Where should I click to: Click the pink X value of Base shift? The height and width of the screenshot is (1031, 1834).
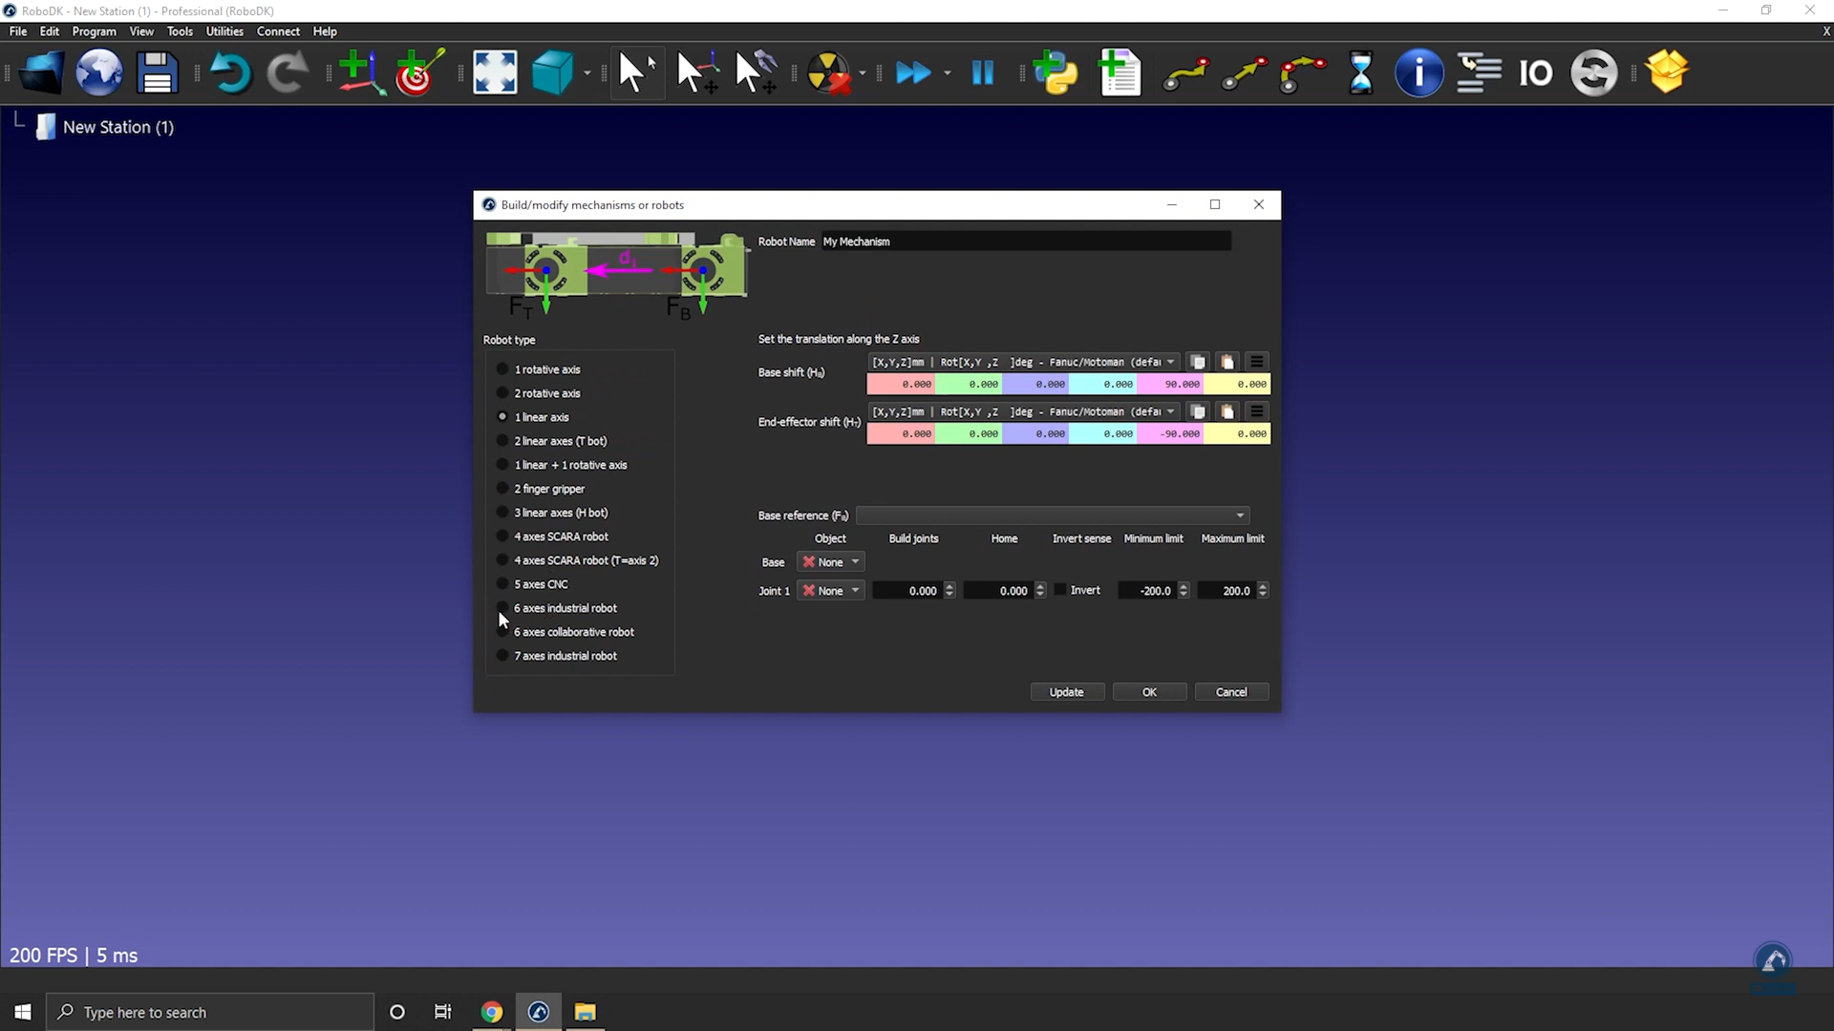[x=901, y=384]
